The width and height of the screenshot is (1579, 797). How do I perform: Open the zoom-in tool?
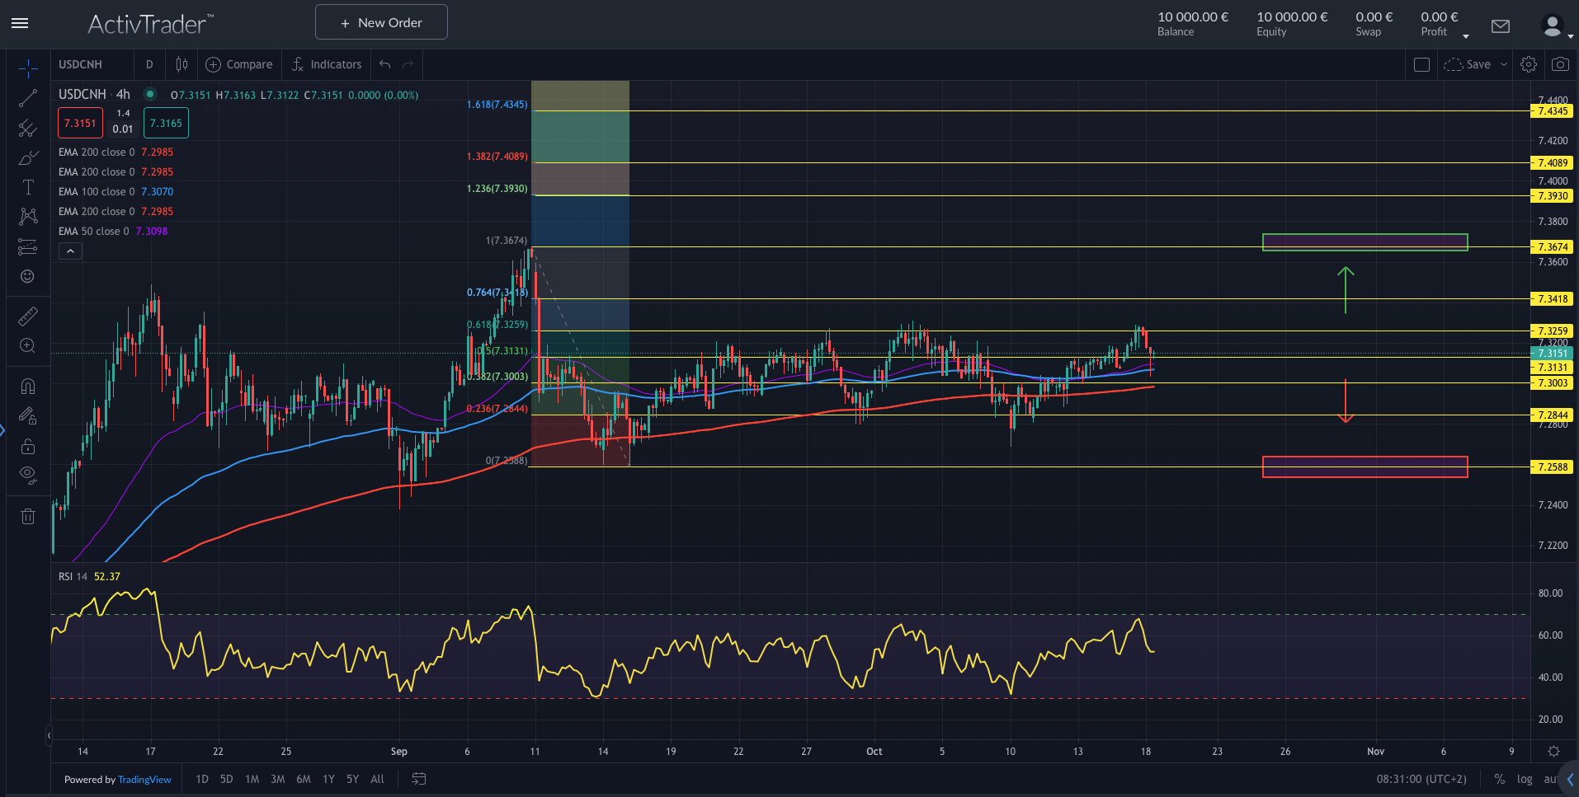(x=28, y=345)
